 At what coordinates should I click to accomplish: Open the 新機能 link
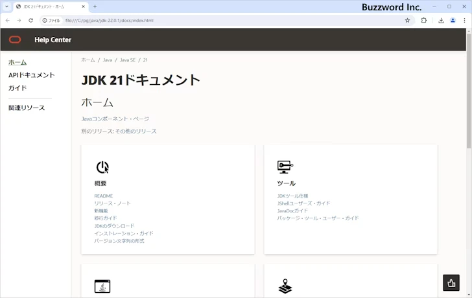click(101, 211)
